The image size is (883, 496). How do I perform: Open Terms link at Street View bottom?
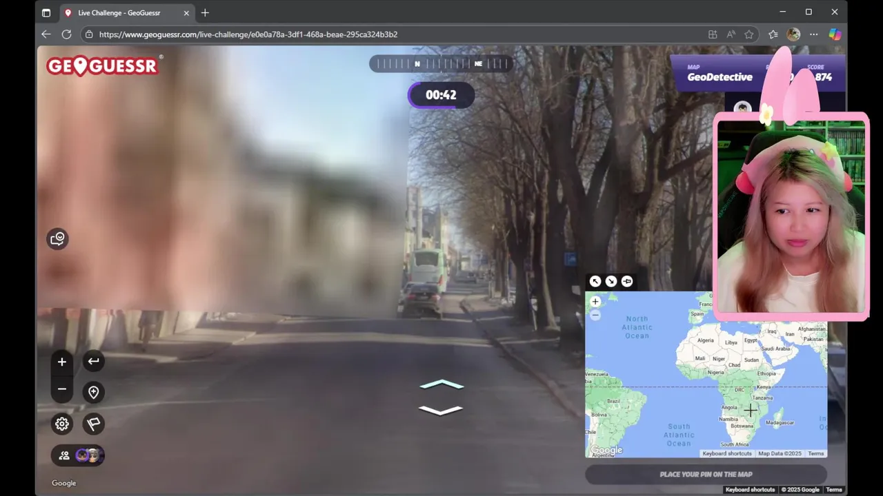(x=834, y=490)
